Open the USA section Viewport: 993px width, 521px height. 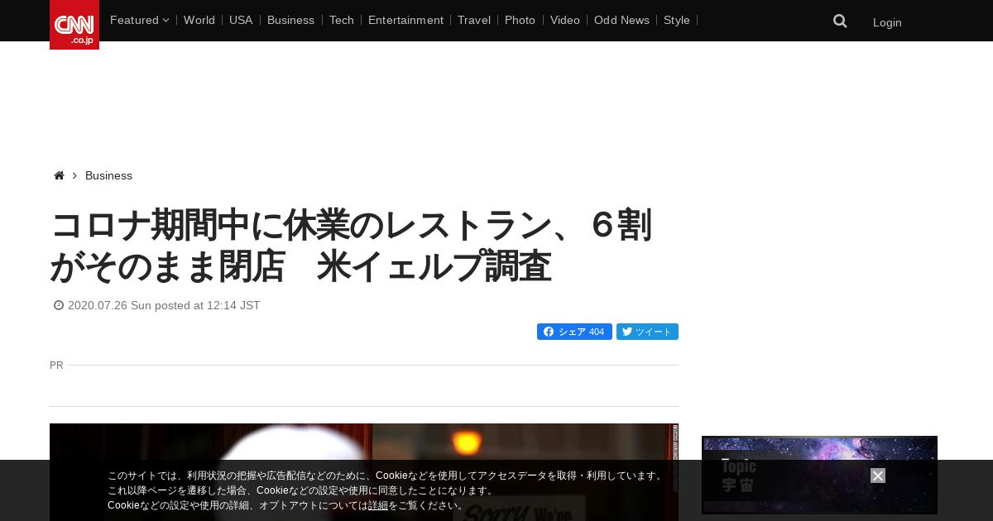pos(241,20)
